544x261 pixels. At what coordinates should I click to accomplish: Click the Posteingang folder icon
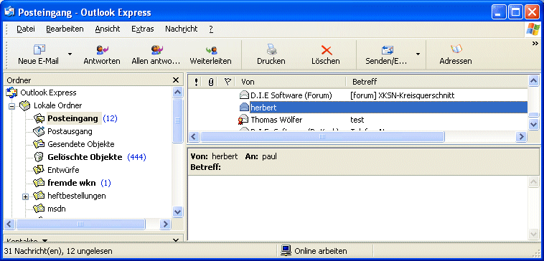[39, 118]
